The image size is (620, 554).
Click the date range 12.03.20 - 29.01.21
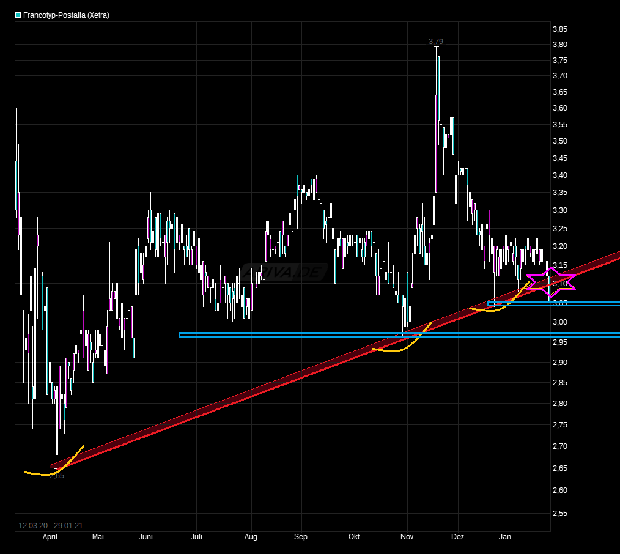point(51,525)
